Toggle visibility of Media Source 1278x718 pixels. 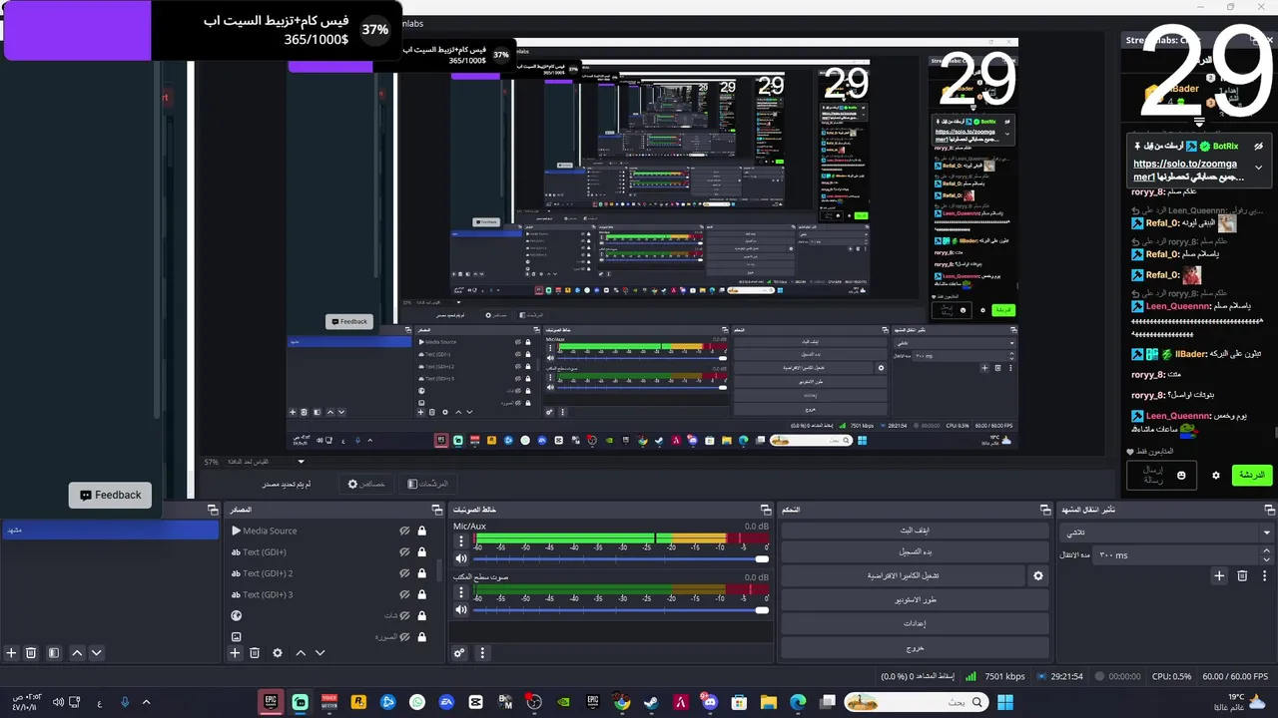point(405,532)
